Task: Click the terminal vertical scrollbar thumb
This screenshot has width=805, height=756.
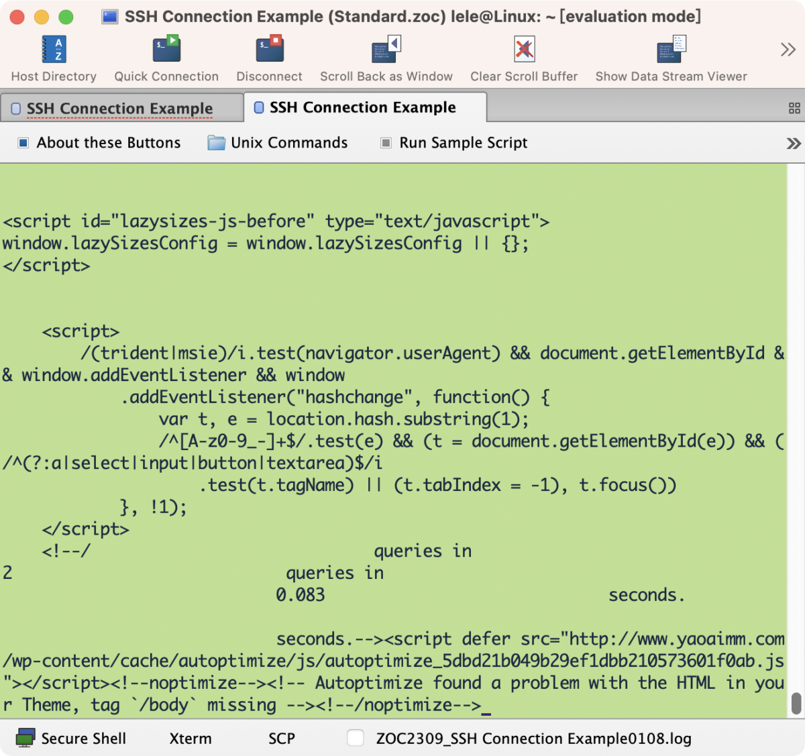Action: (x=796, y=704)
